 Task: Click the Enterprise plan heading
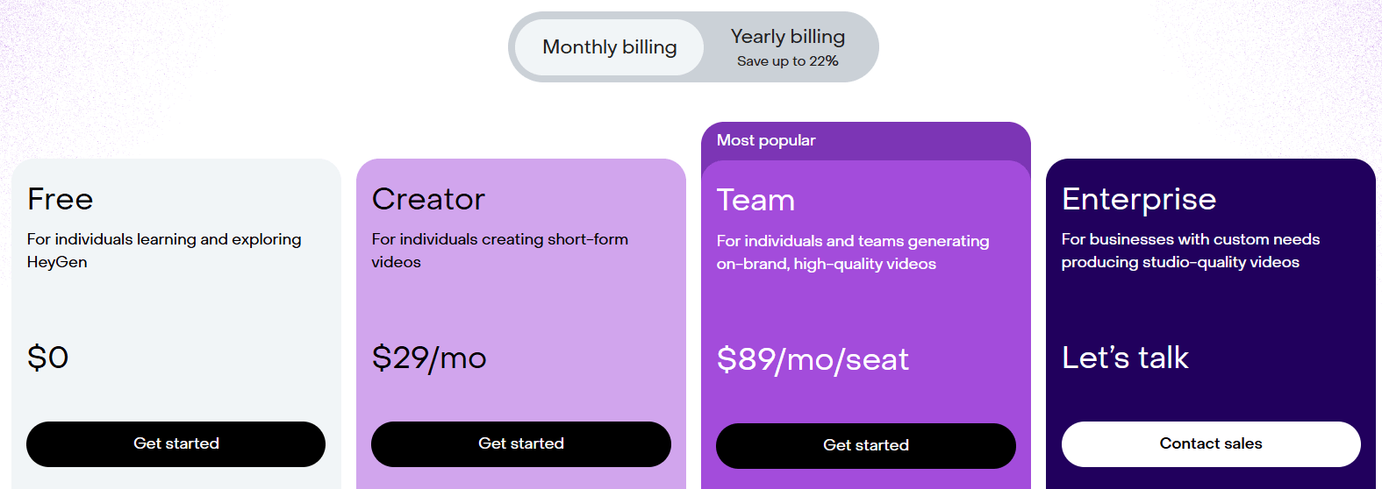click(1138, 200)
